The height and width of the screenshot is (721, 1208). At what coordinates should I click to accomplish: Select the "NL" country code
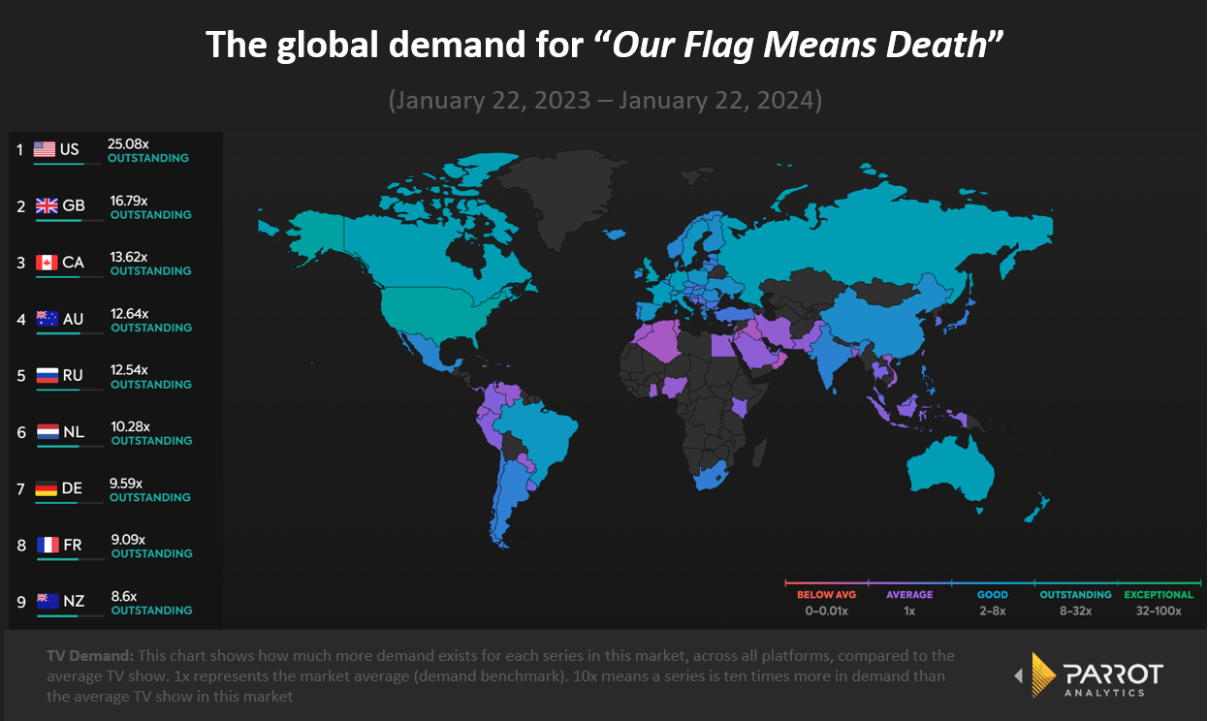[74, 431]
